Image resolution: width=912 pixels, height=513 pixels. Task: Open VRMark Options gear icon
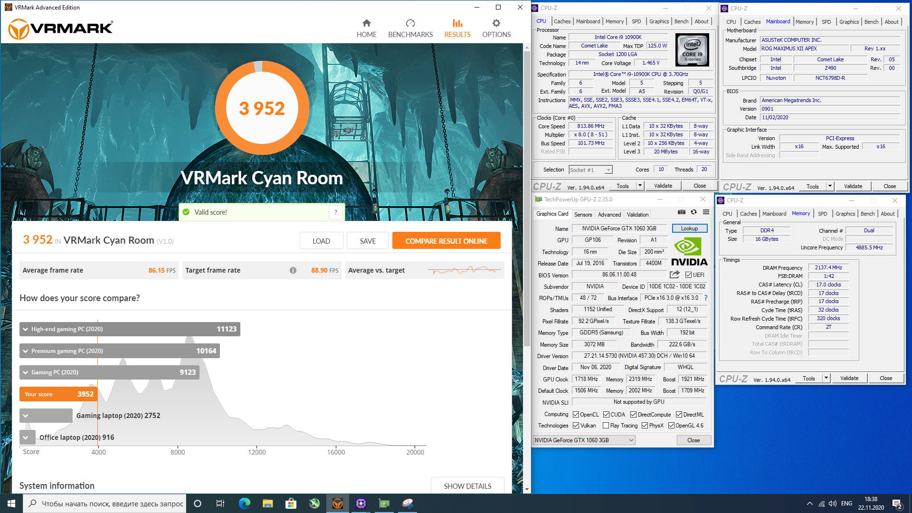coord(496,23)
